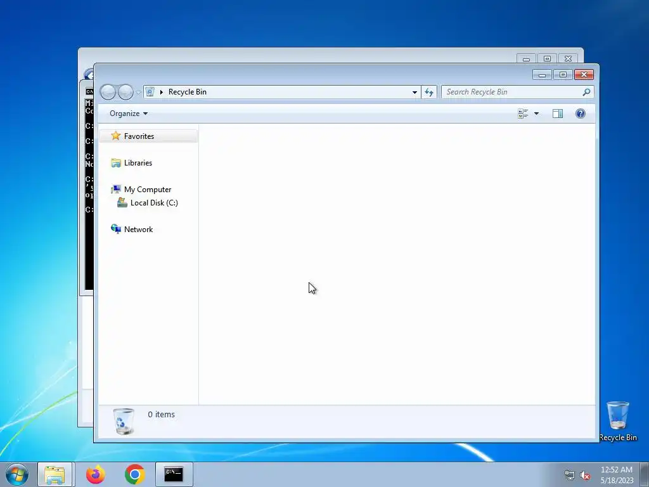Refresh the Recycle Bin view
The image size is (649, 487).
(x=429, y=92)
